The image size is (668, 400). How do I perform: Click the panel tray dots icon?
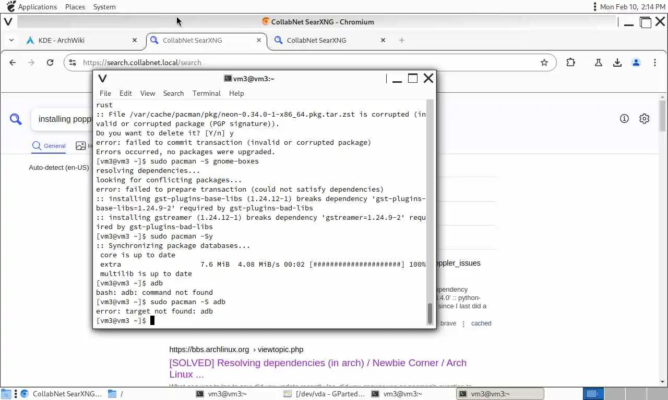595,7
